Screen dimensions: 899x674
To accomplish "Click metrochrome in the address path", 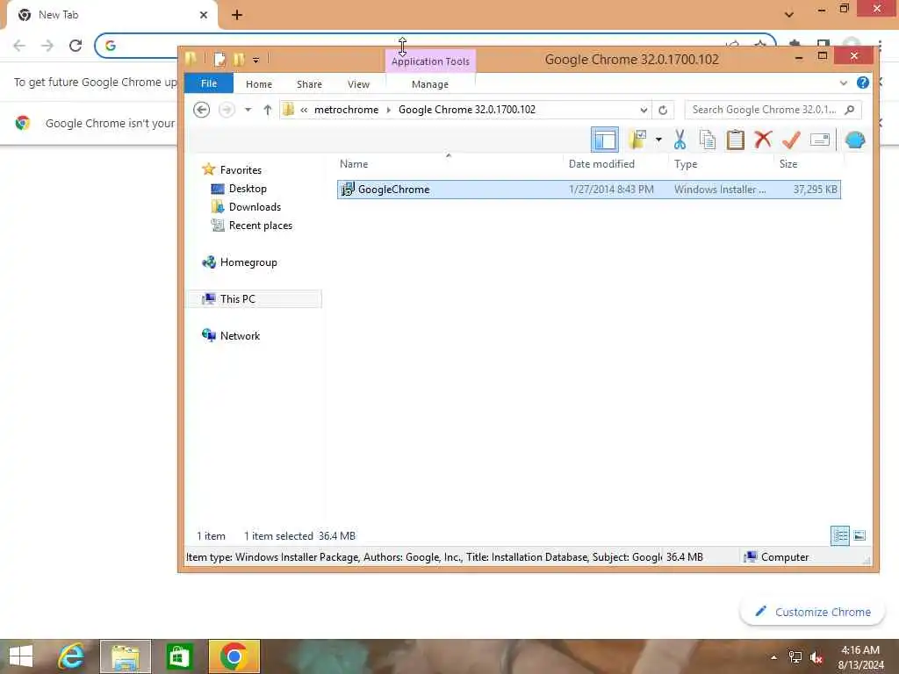I will coord(346,110).
